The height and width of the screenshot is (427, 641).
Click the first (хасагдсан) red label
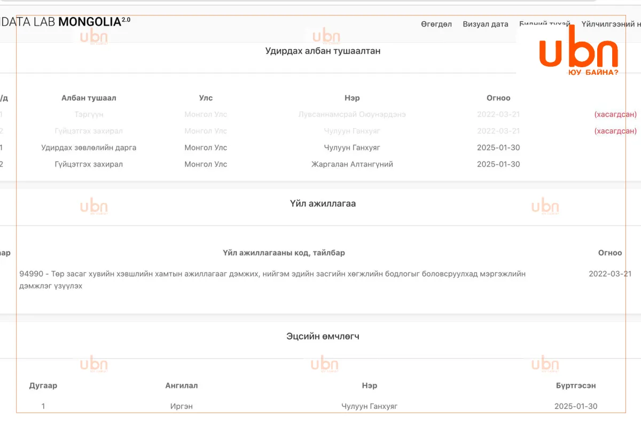point(615,114)
